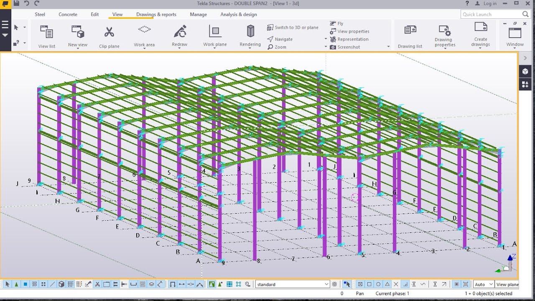Click the Log in link
The image size is (535, 301).
[490, 3]
